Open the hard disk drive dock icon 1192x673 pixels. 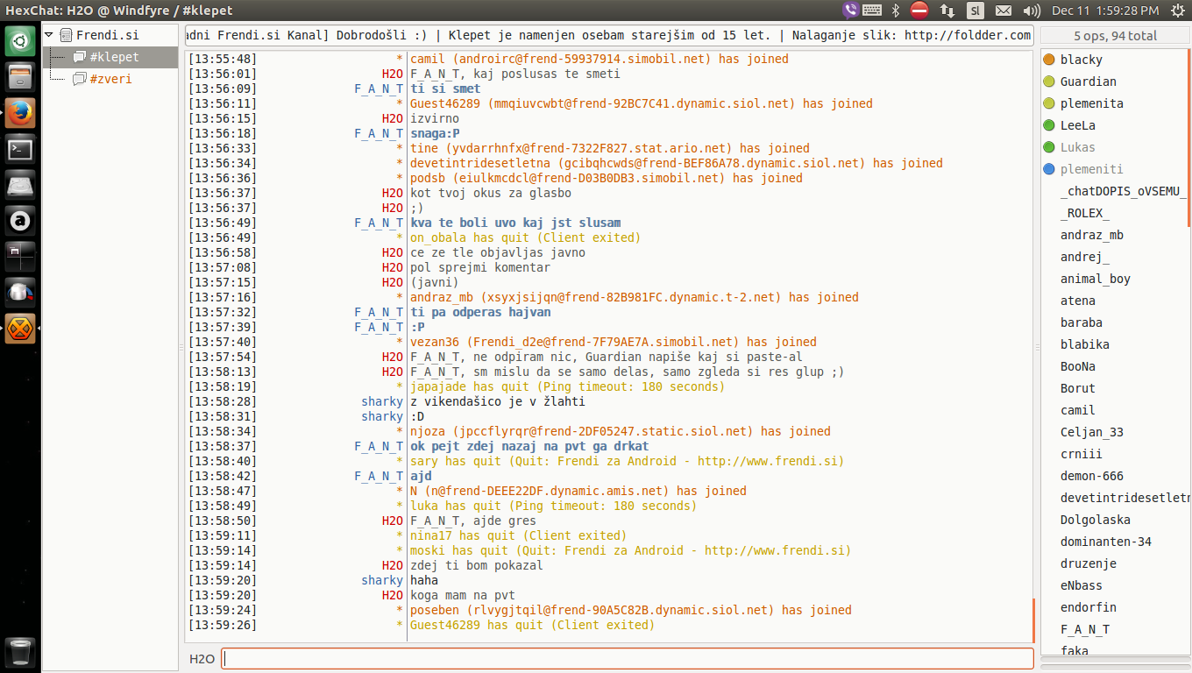point(21,185)
